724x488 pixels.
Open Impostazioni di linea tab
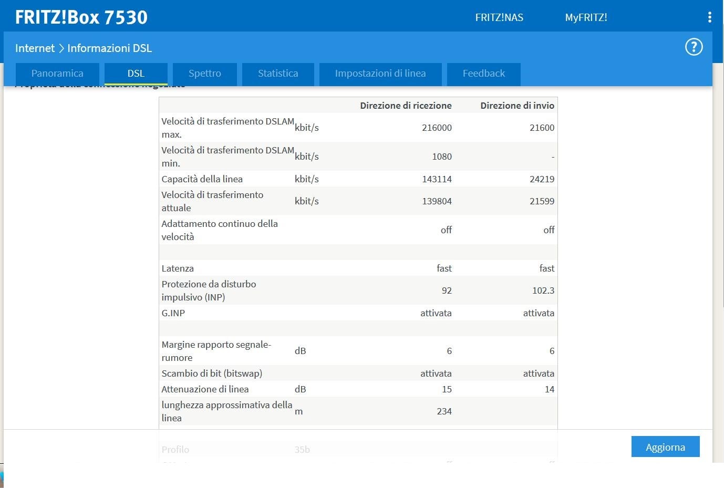[380, 74]
